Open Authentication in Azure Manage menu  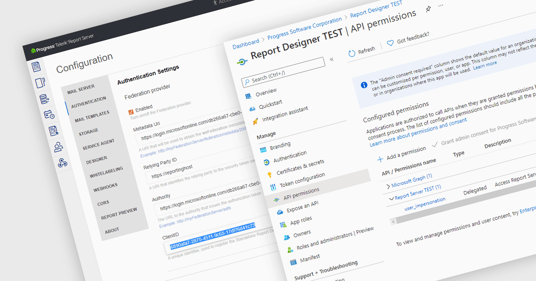tap(290, 156)
